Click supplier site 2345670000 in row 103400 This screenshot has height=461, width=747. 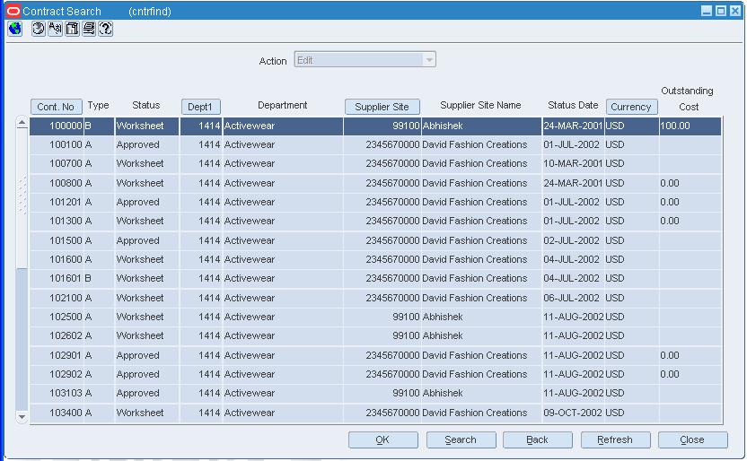click(x=382, y=413)
